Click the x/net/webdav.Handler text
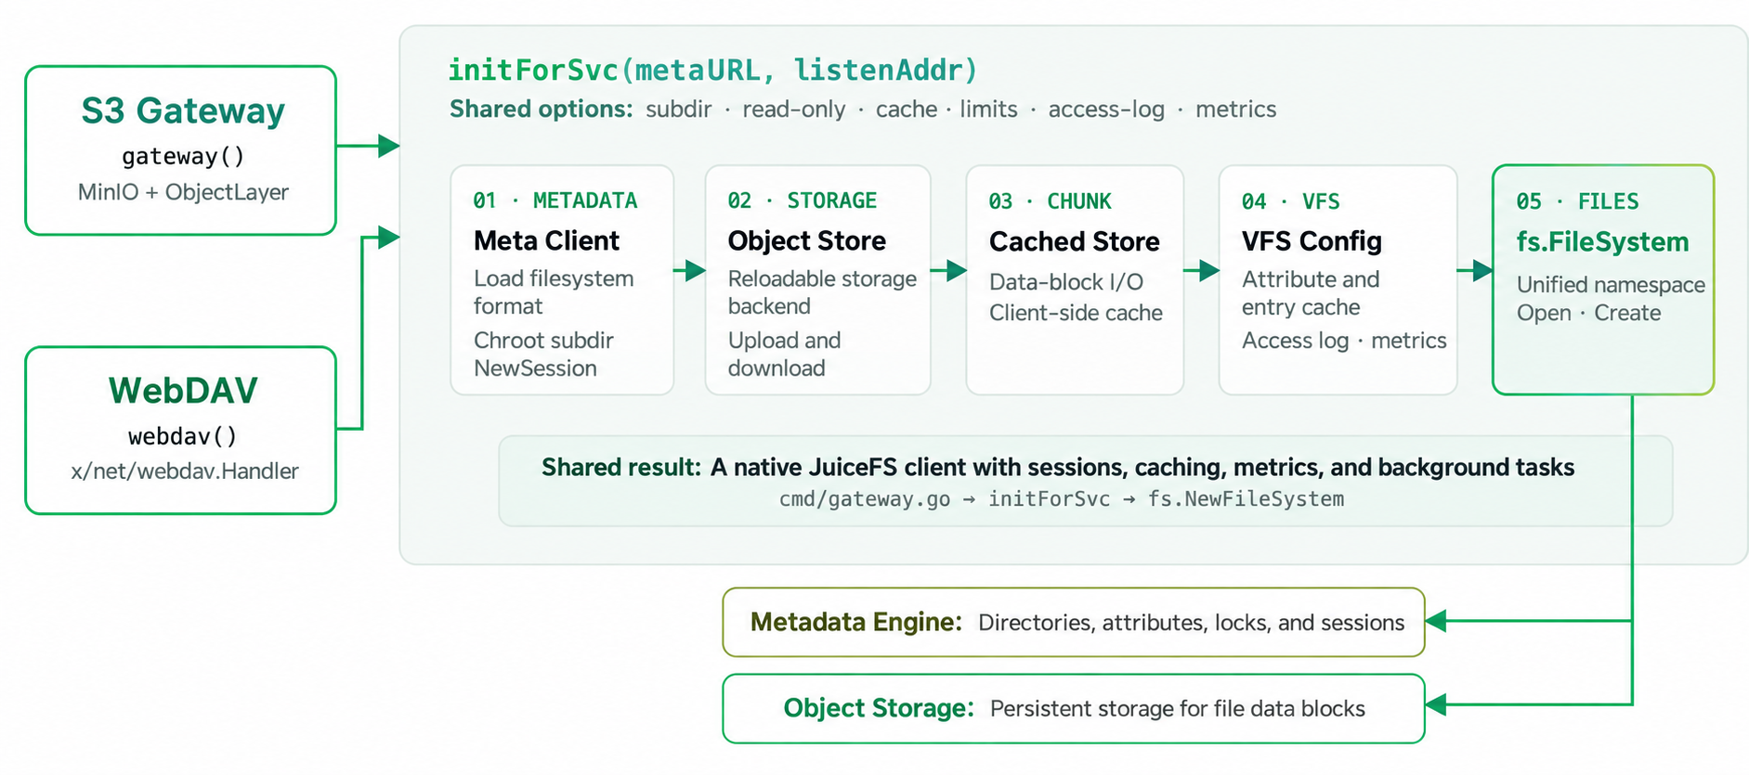 tap(185, 471)
